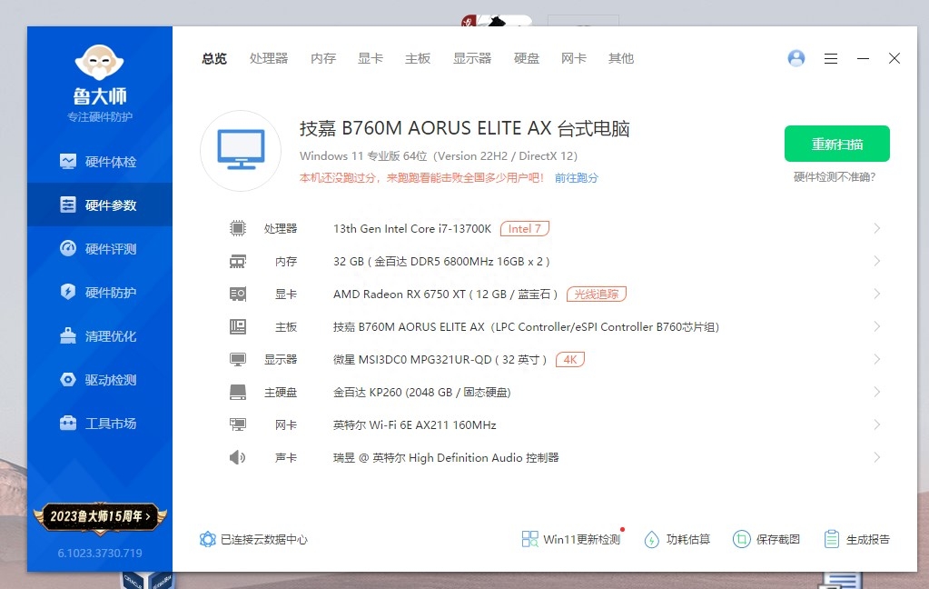Open the 硬件体检 sidebar section
Screen dimensions: 929x589
pos(100,161)
